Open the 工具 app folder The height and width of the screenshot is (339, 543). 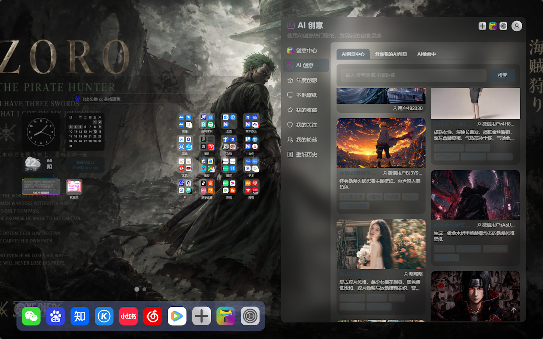185,165
